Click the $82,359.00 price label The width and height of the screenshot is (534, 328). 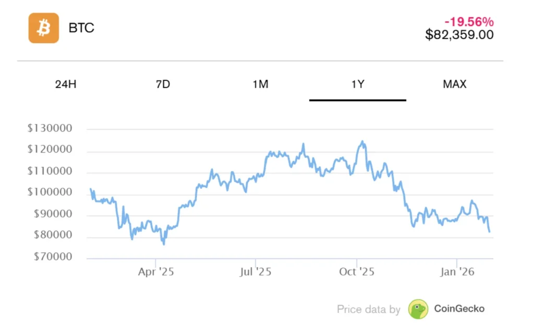460,35
